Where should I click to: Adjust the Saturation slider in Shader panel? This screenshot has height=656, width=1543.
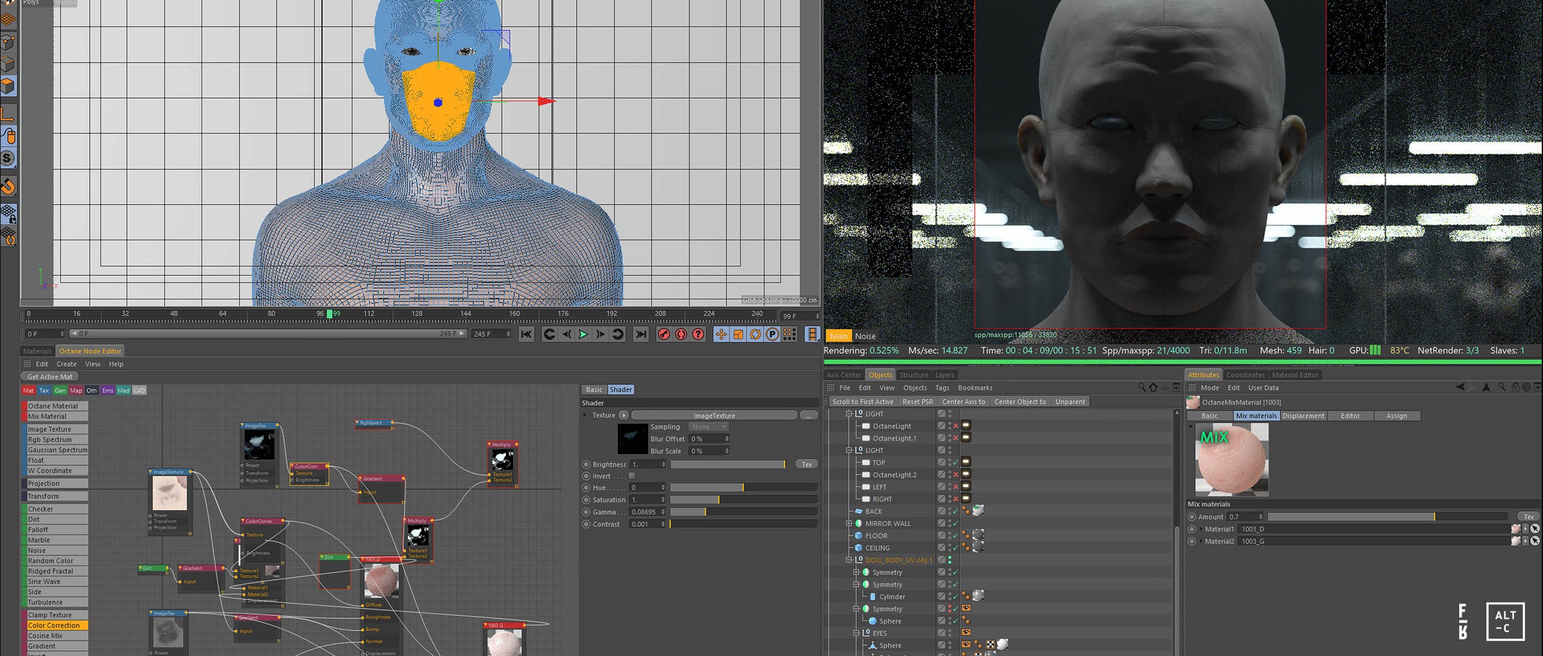[x=744, y=500]
